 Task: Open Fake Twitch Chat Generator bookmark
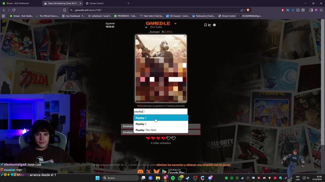pos(152,16)
